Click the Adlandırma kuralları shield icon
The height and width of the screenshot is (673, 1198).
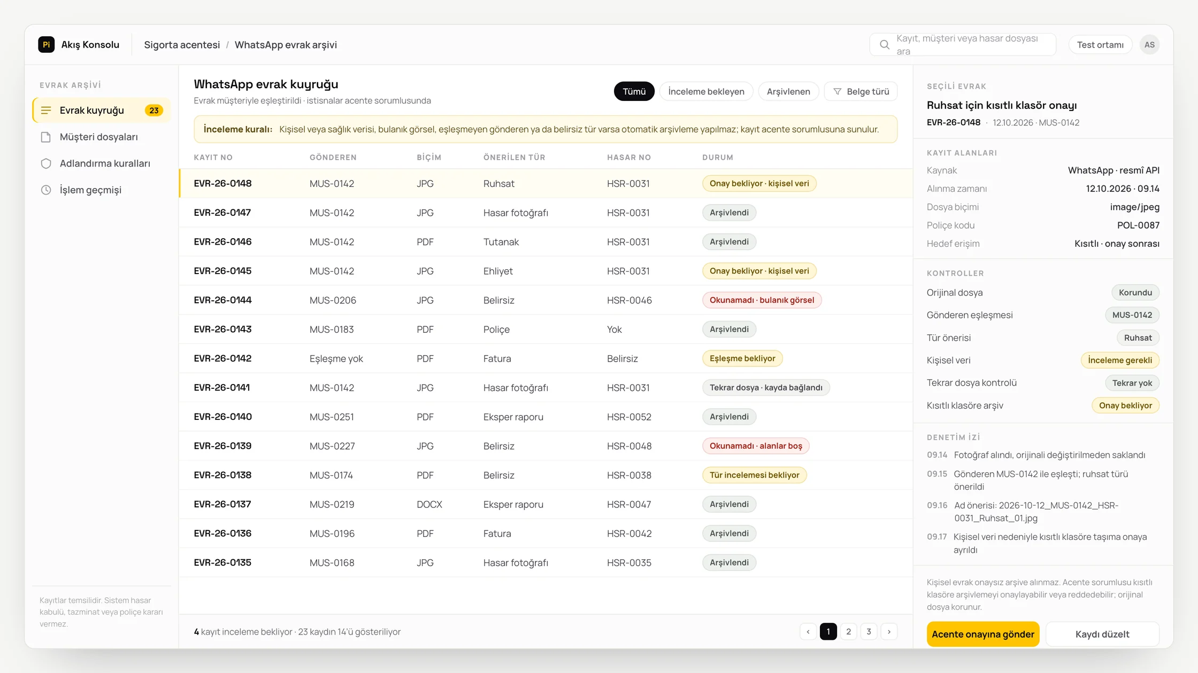click(46, 163)
